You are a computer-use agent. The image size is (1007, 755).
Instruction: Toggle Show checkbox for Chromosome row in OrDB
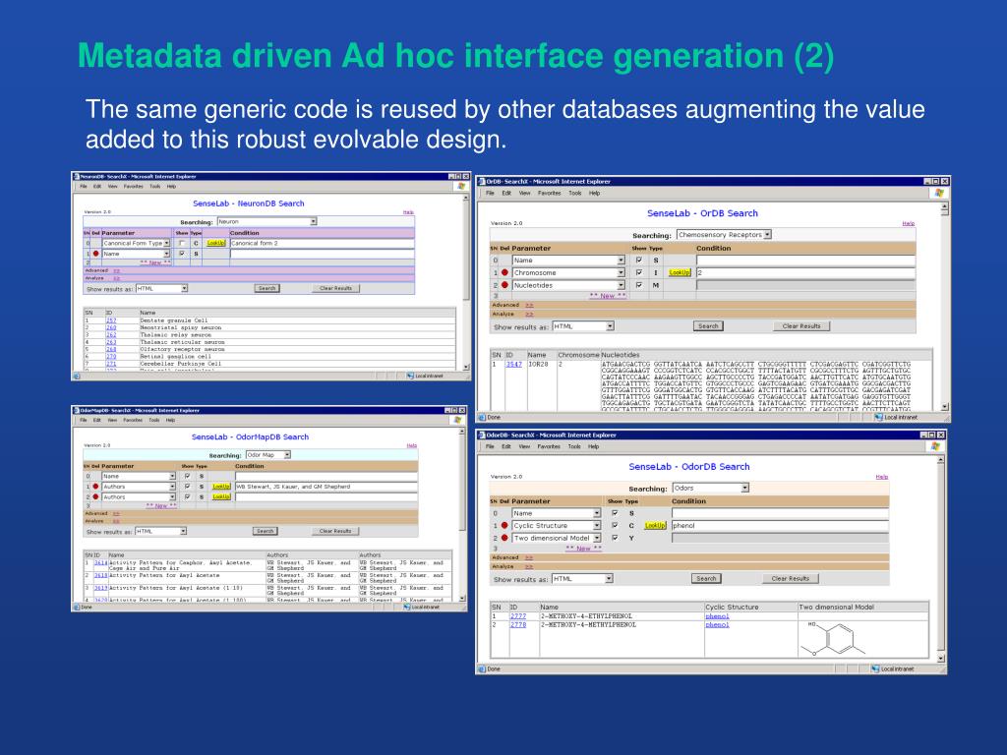(x=639, y=273)
